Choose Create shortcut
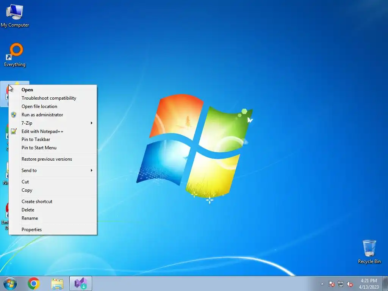 53,202
